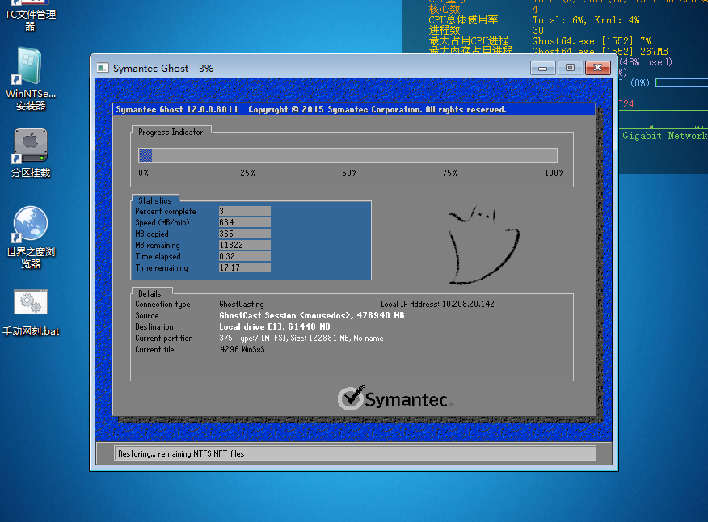Click the CPU总体使用率 label in system monitor
Viewport: 708px width, 522px height.
pyautogui.click(x=463, y=20)
